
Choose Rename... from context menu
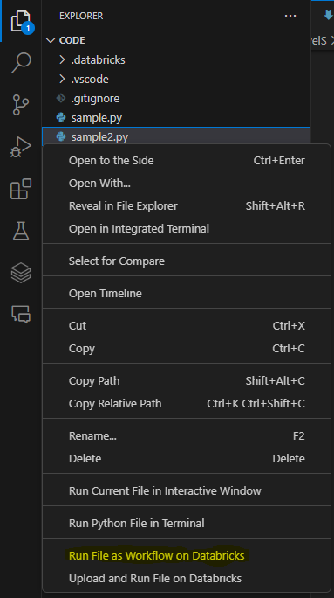coord(187,435)
